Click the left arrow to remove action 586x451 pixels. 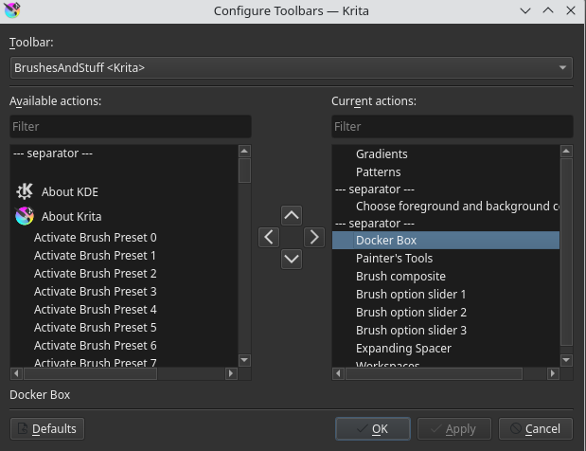pyautogui.click(x=269, y=236)
